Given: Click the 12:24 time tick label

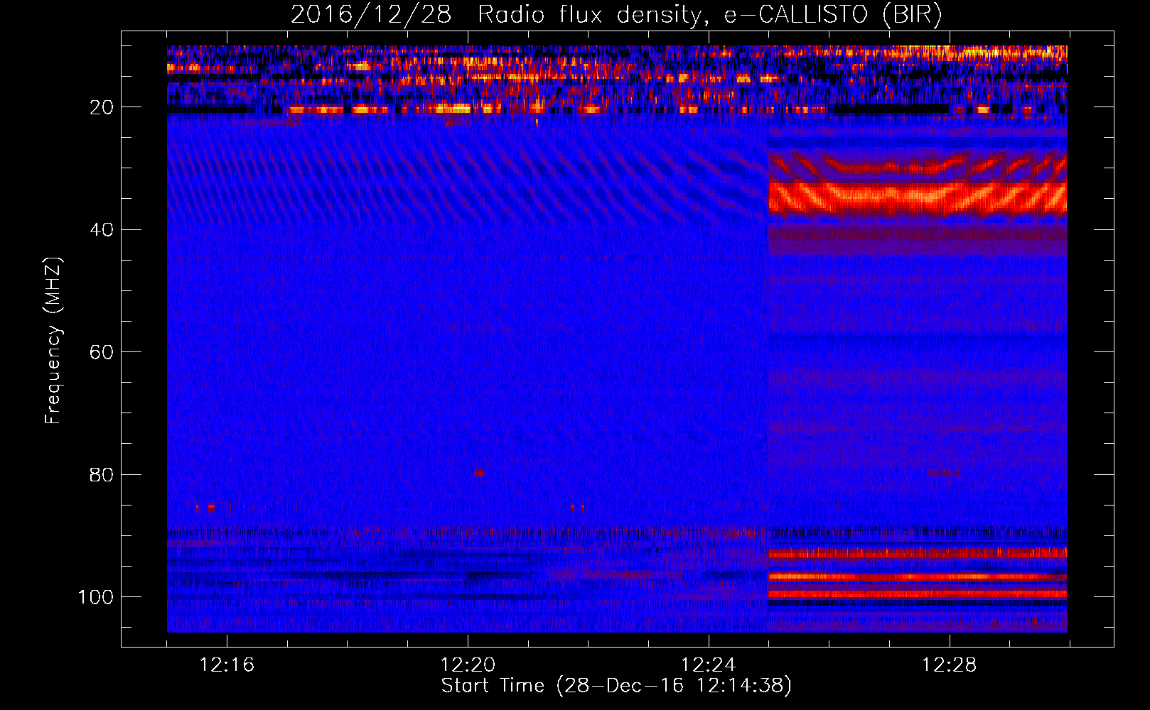Looking at the screenshot, I should click(x=709, y=665).
